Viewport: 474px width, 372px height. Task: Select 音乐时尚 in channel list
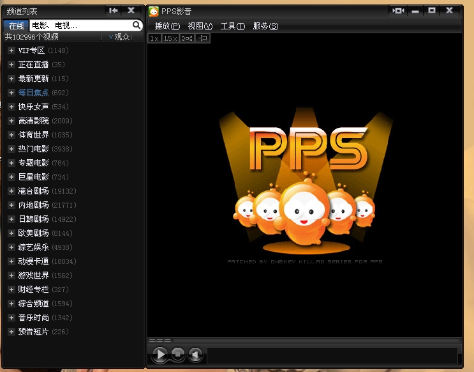pos(33,318)
